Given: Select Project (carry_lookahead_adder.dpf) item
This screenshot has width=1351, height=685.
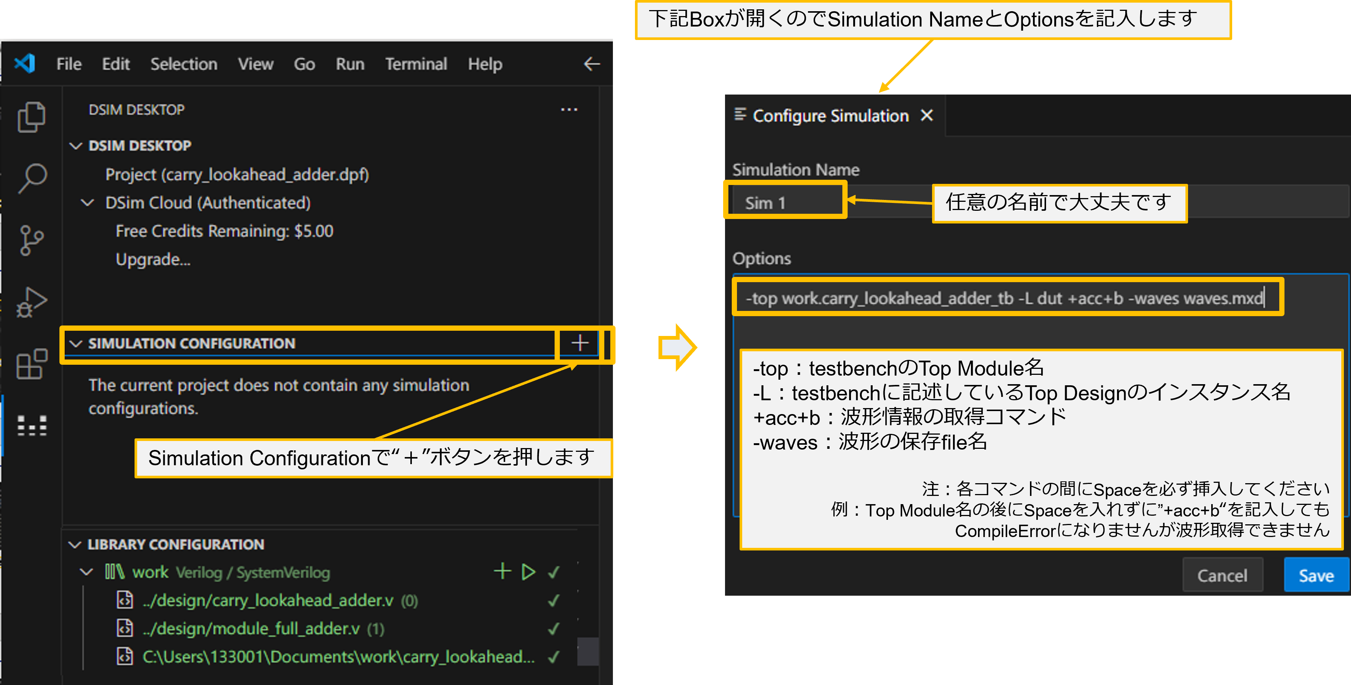Looking at the screenshot, I should click(x=237, y=174).
